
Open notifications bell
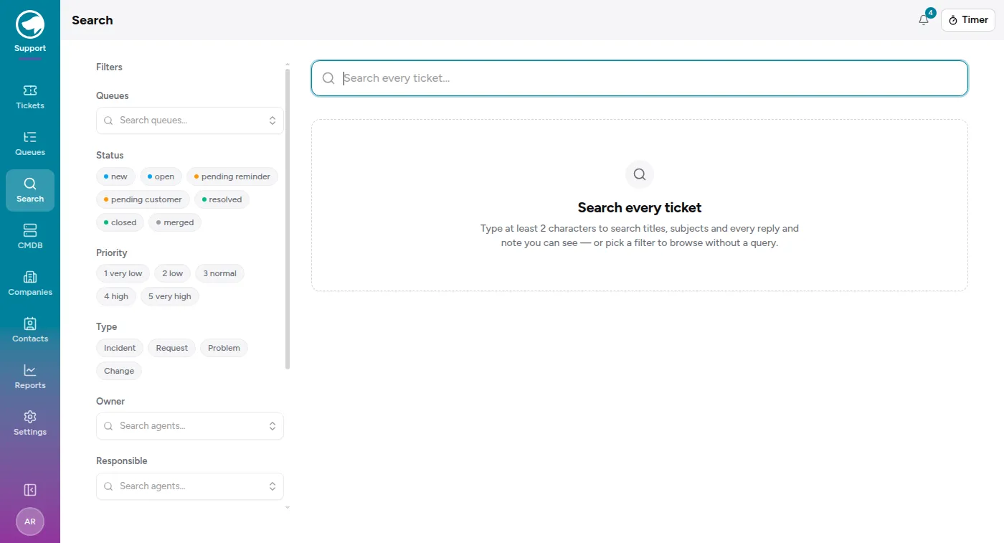point(924,20)
